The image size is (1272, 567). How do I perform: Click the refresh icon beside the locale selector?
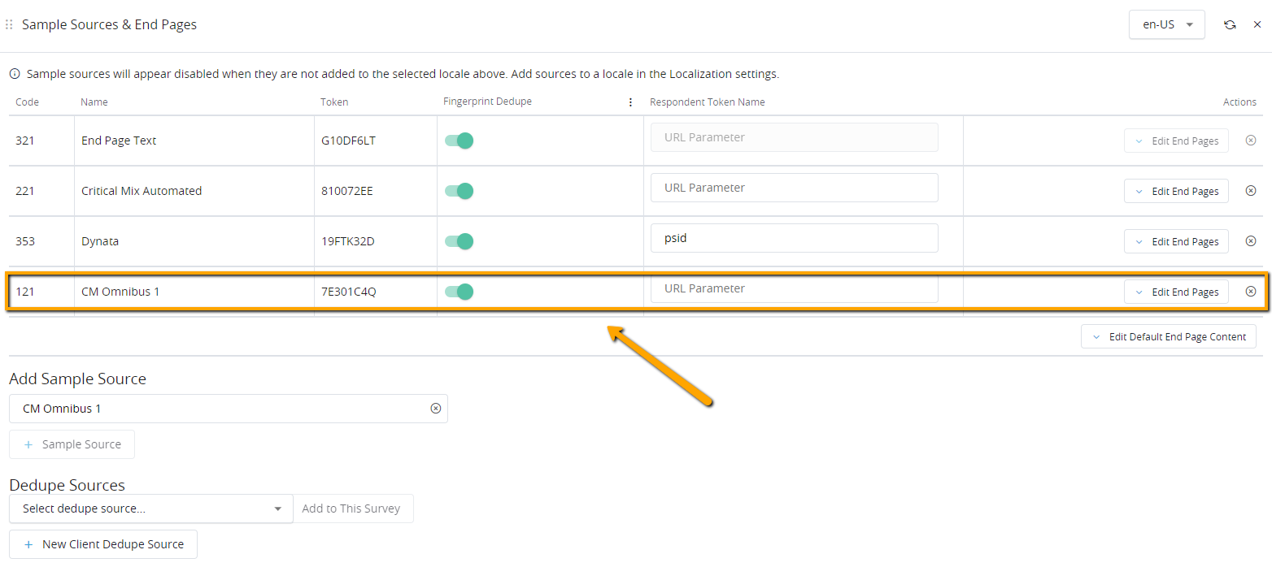(1230, 25)
